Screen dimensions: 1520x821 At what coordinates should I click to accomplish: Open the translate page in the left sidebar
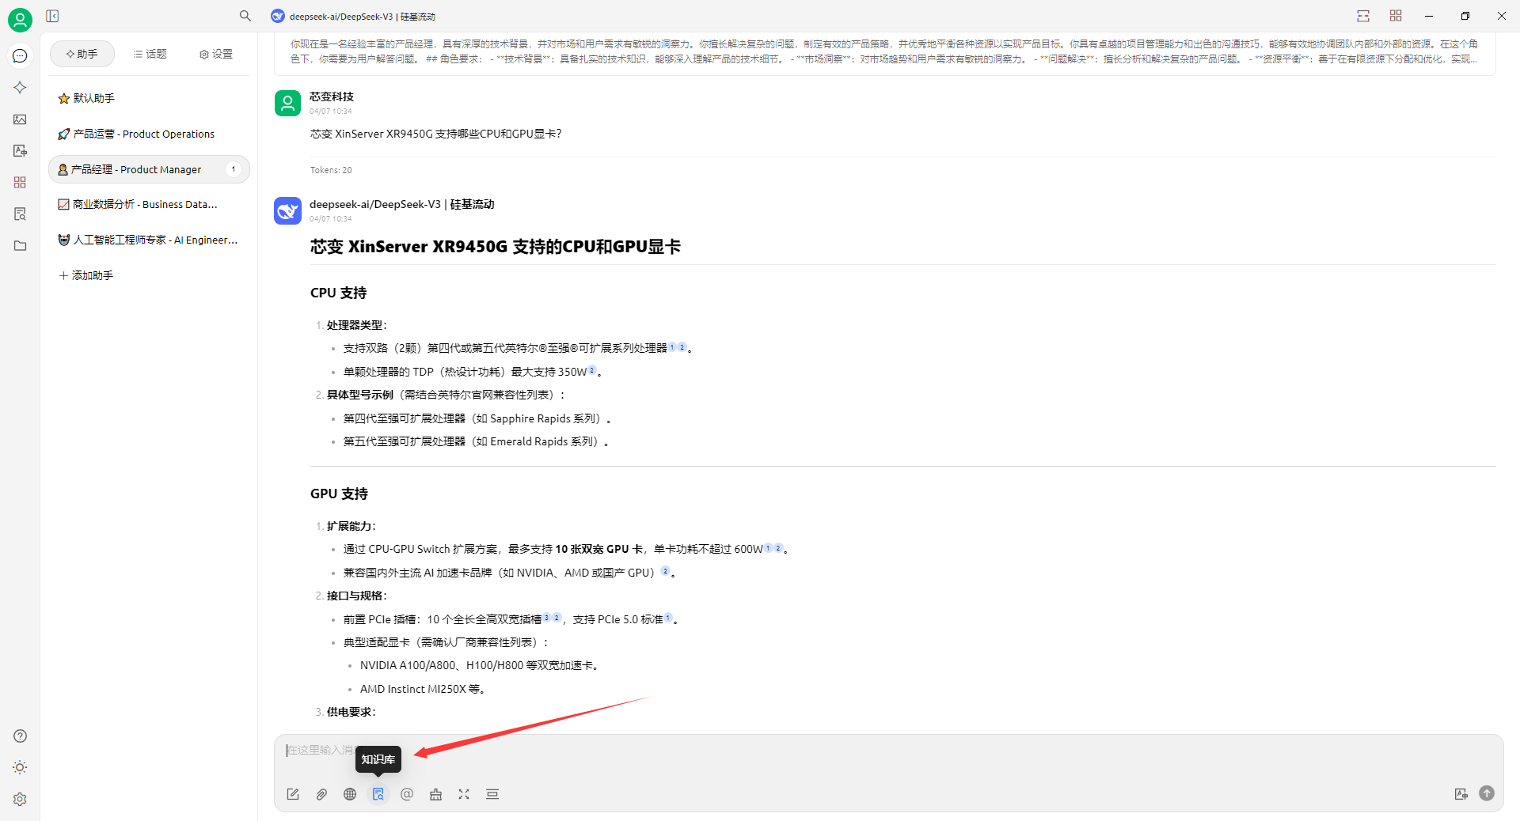(x=21, y=150)
